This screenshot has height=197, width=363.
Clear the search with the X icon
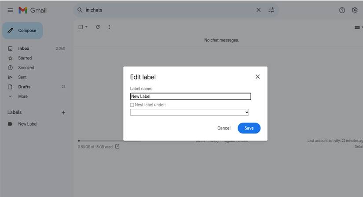258,10
